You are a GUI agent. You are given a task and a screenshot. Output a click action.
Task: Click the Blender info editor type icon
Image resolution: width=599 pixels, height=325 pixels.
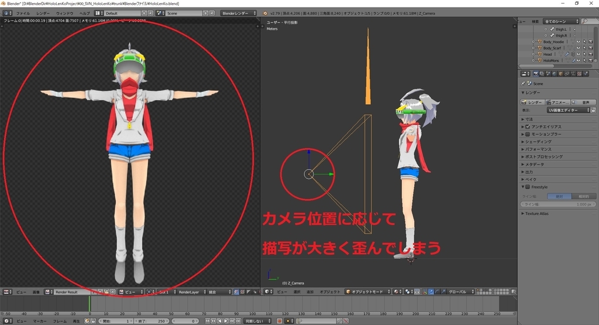click(x=7, y=13)
